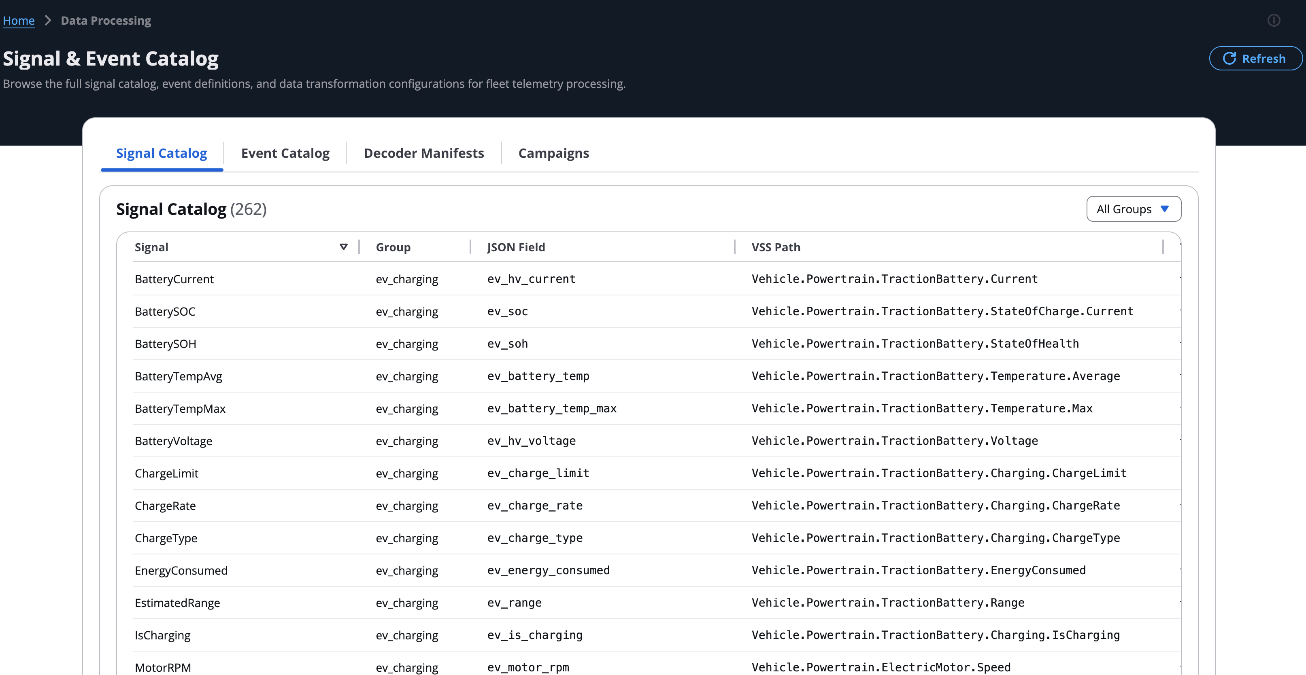Click the Temperature.Average VSS path

coord(936,376)
